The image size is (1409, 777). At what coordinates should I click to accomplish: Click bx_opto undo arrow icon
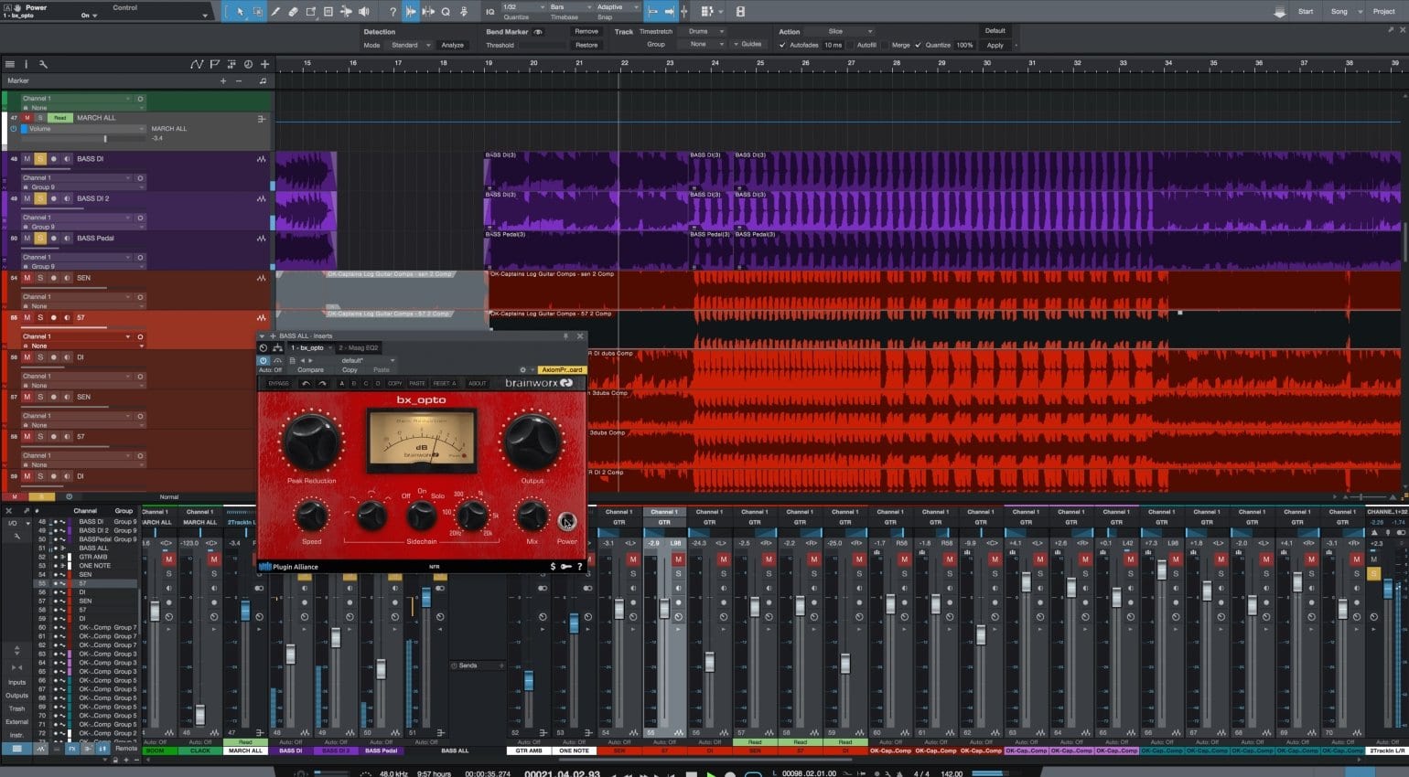pyautogui.click(x=306, y=383)
